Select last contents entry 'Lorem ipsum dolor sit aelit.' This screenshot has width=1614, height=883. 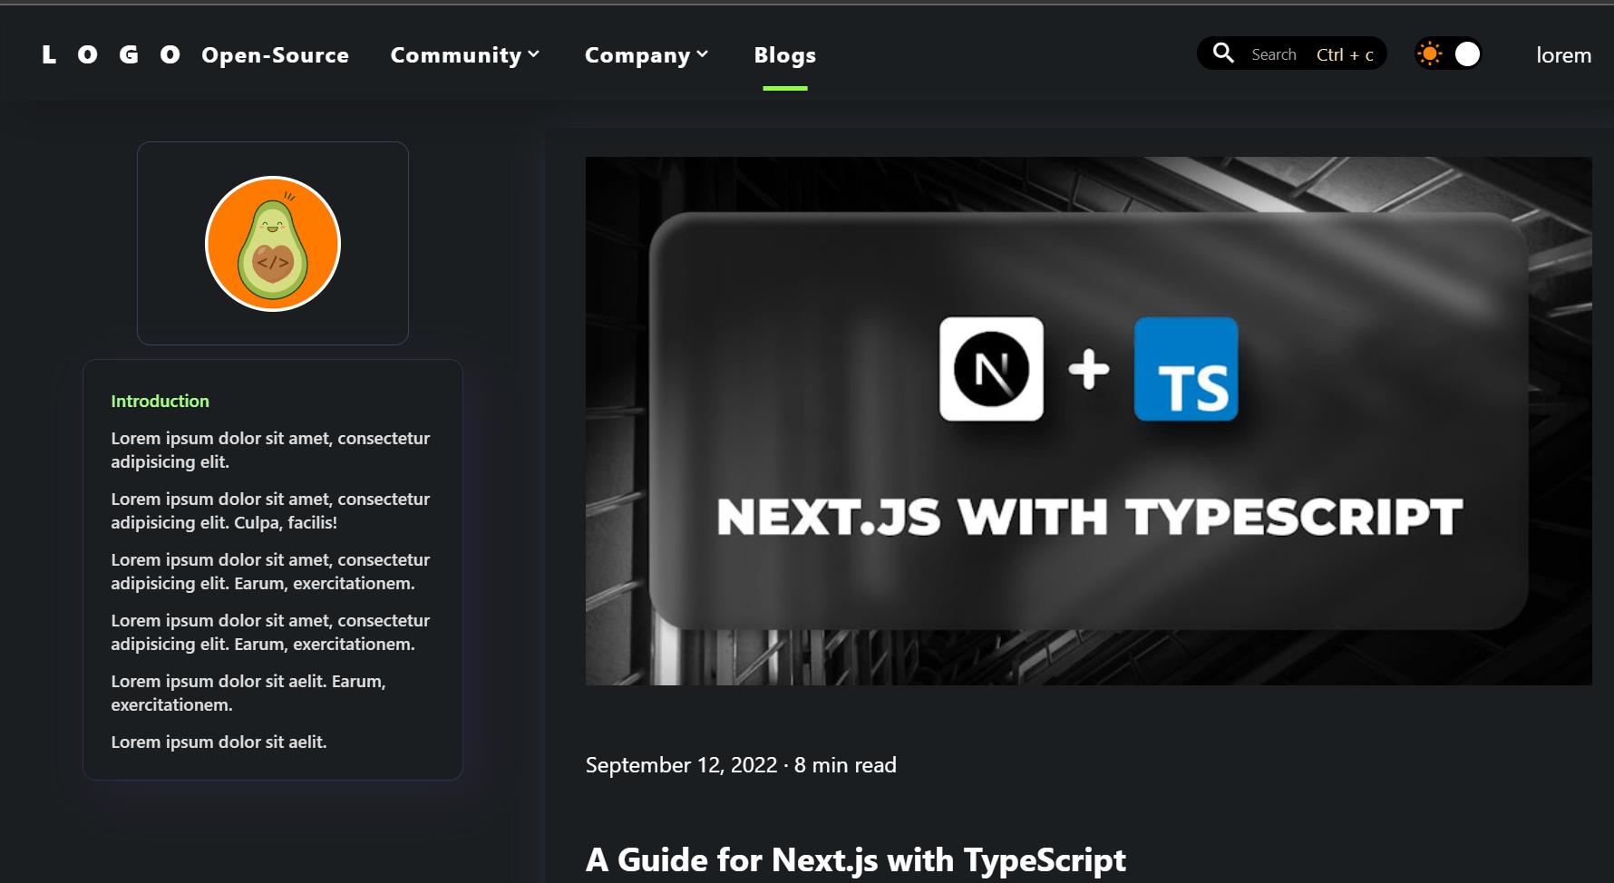tap(219, 742)
